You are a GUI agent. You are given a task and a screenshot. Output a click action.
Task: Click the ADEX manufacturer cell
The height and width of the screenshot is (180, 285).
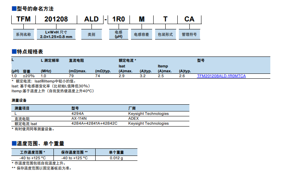(x=134, y=118)
